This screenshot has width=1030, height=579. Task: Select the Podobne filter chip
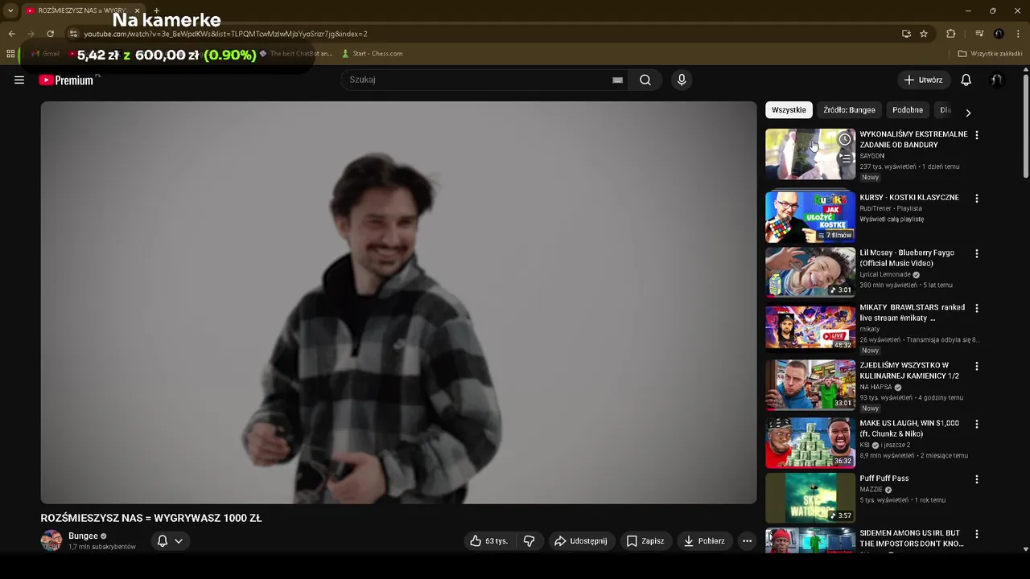908,109
